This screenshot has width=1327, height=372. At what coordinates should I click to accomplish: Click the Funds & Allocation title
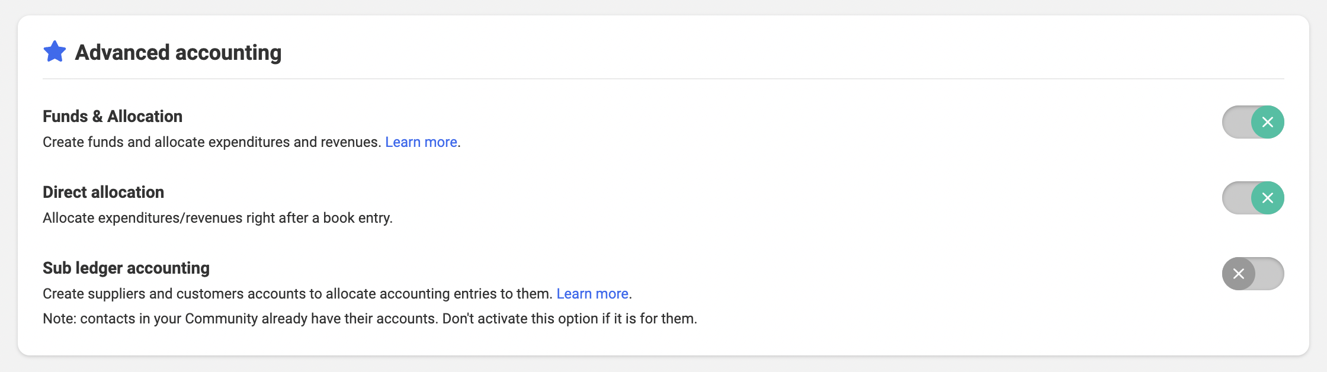(113, 116)
